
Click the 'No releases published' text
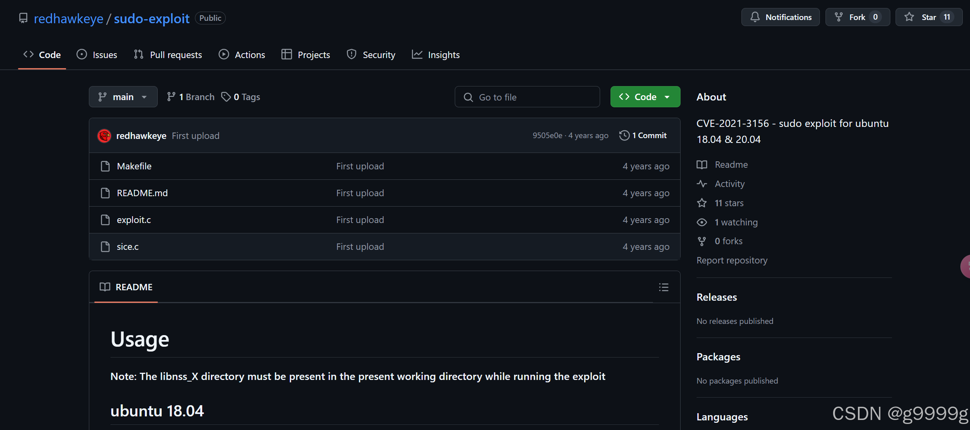735,321
